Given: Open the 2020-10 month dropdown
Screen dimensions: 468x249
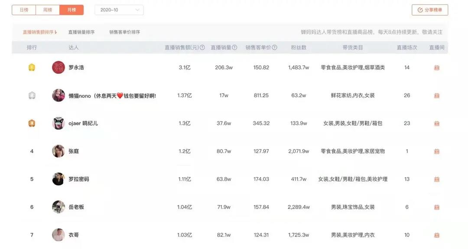Looking at the screenshot, I should pyautogui.click(x=119, y=10).
